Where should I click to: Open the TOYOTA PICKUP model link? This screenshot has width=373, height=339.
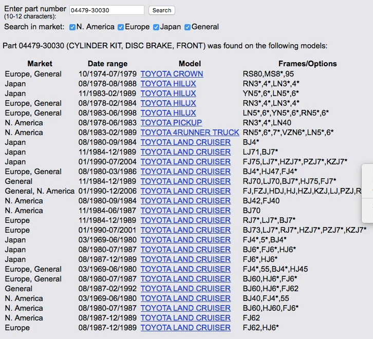pyautogui.click(x=171, y=123)
